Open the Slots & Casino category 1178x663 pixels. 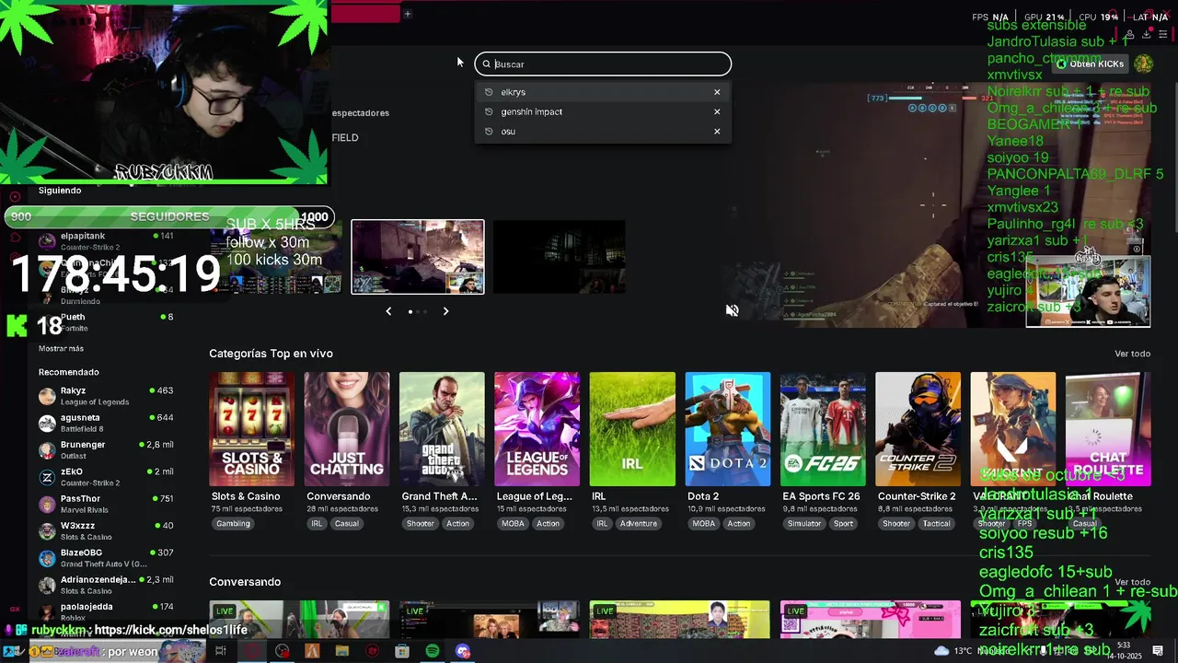coord(251,429)
